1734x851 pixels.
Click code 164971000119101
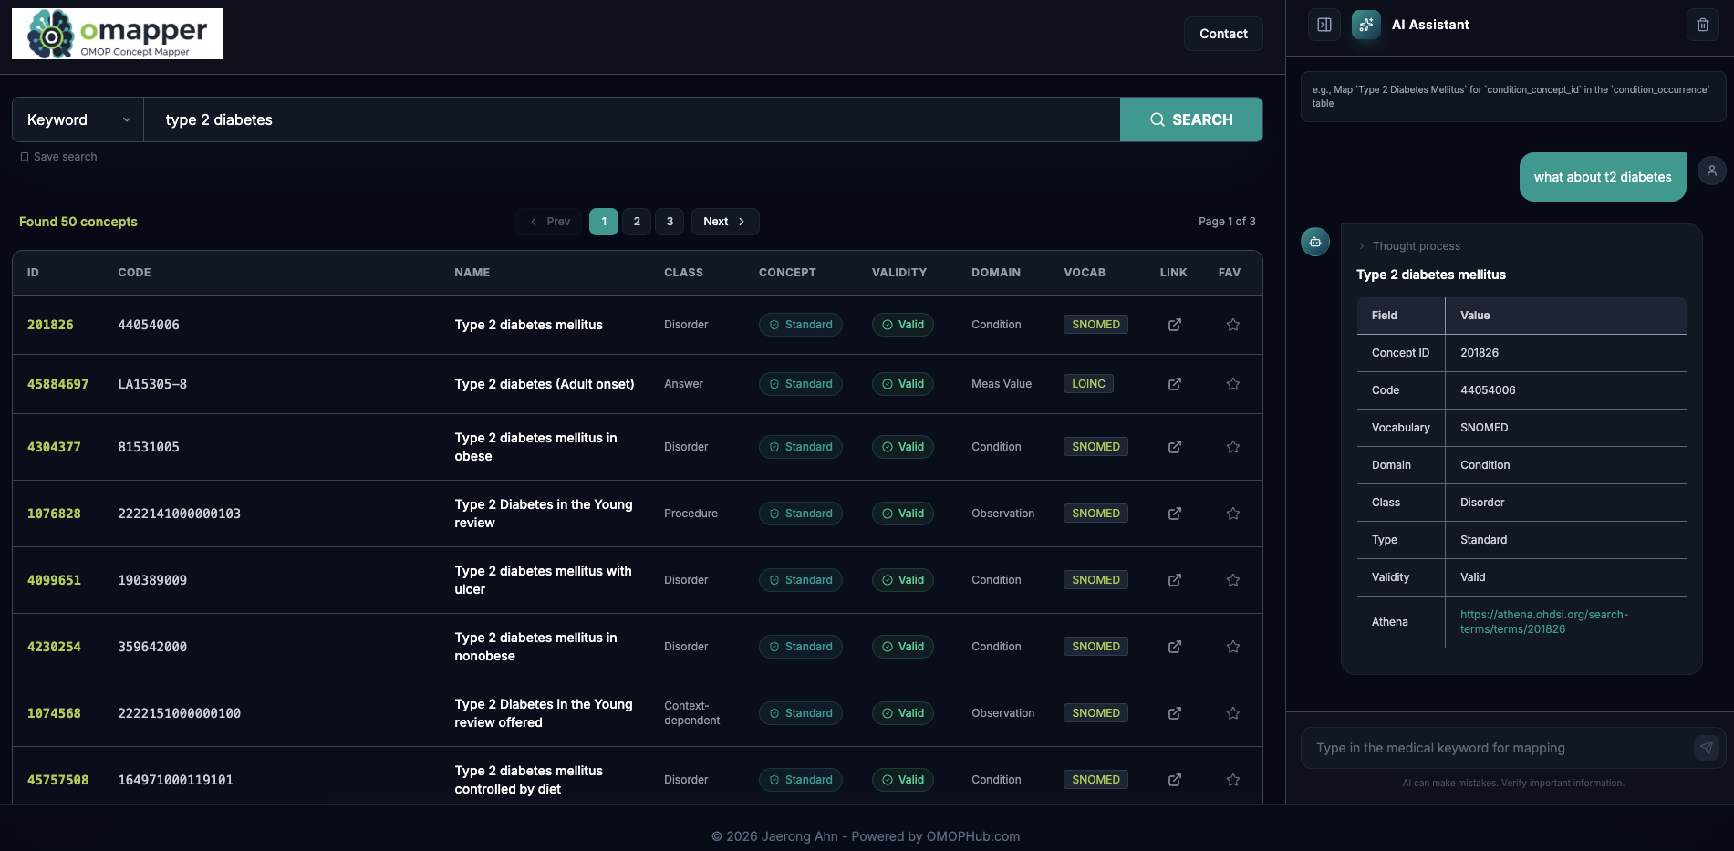point(175,780)
